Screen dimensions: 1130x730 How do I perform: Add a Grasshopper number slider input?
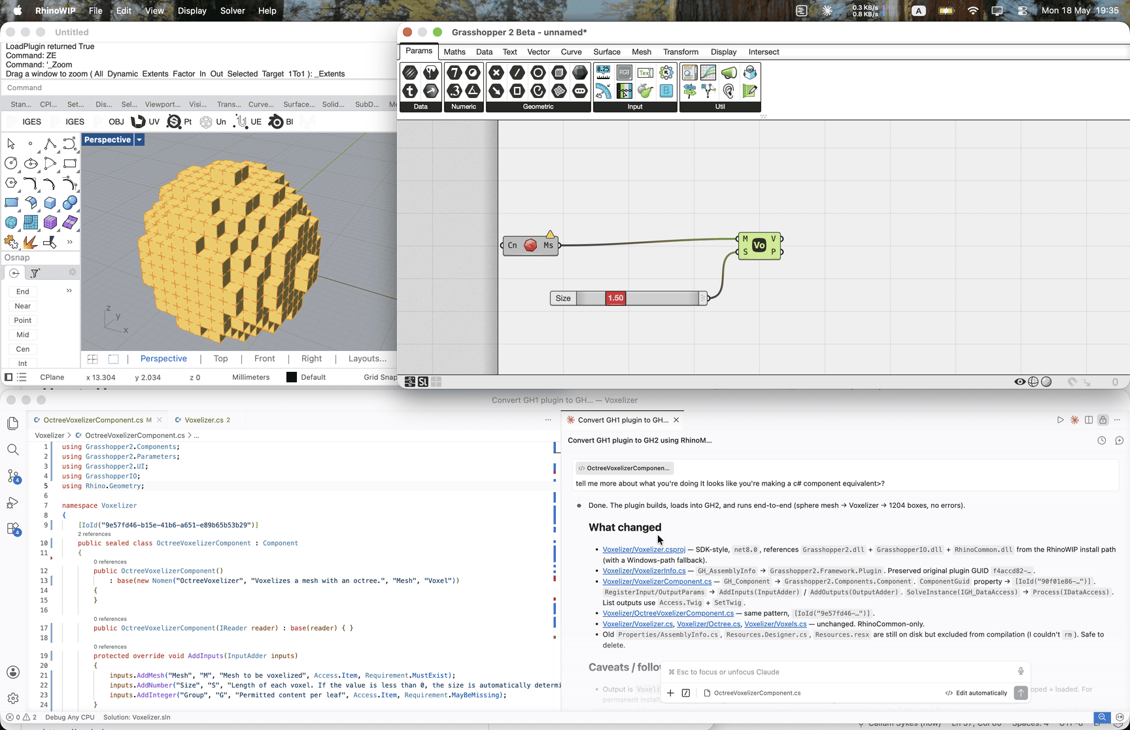(x=603, y=73)
